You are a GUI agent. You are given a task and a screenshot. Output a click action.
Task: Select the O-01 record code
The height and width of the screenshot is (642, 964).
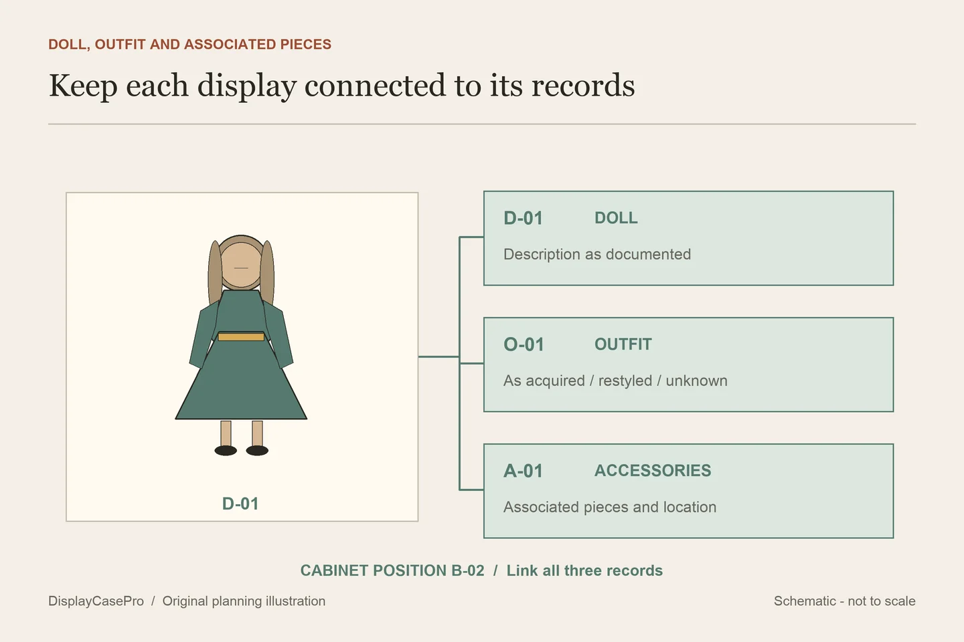(524, 344)
